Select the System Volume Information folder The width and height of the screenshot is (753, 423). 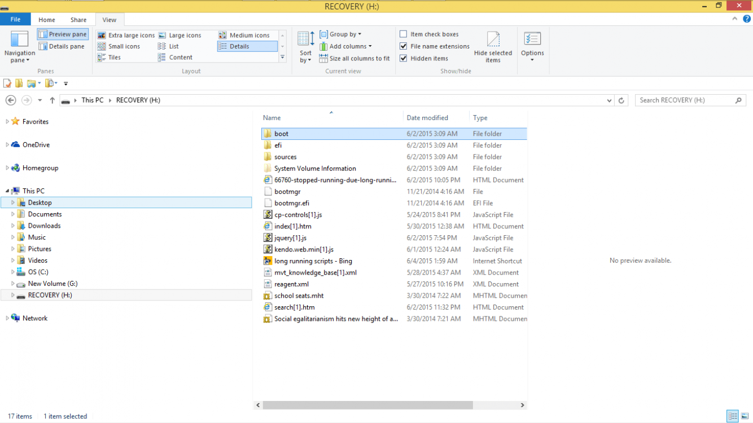click(394, 168)
